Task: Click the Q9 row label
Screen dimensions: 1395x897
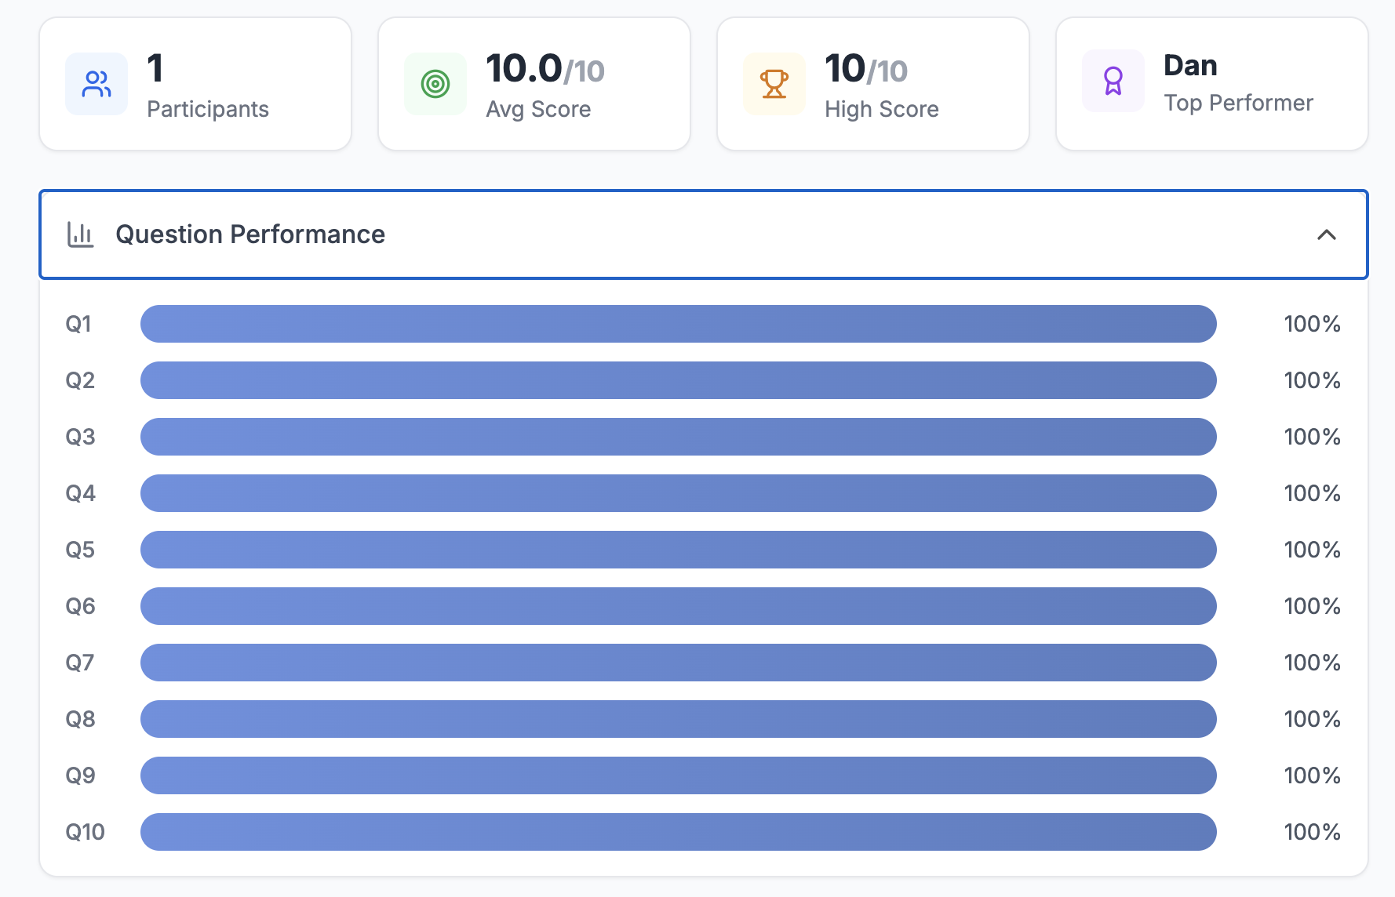Action: [80, 775]
